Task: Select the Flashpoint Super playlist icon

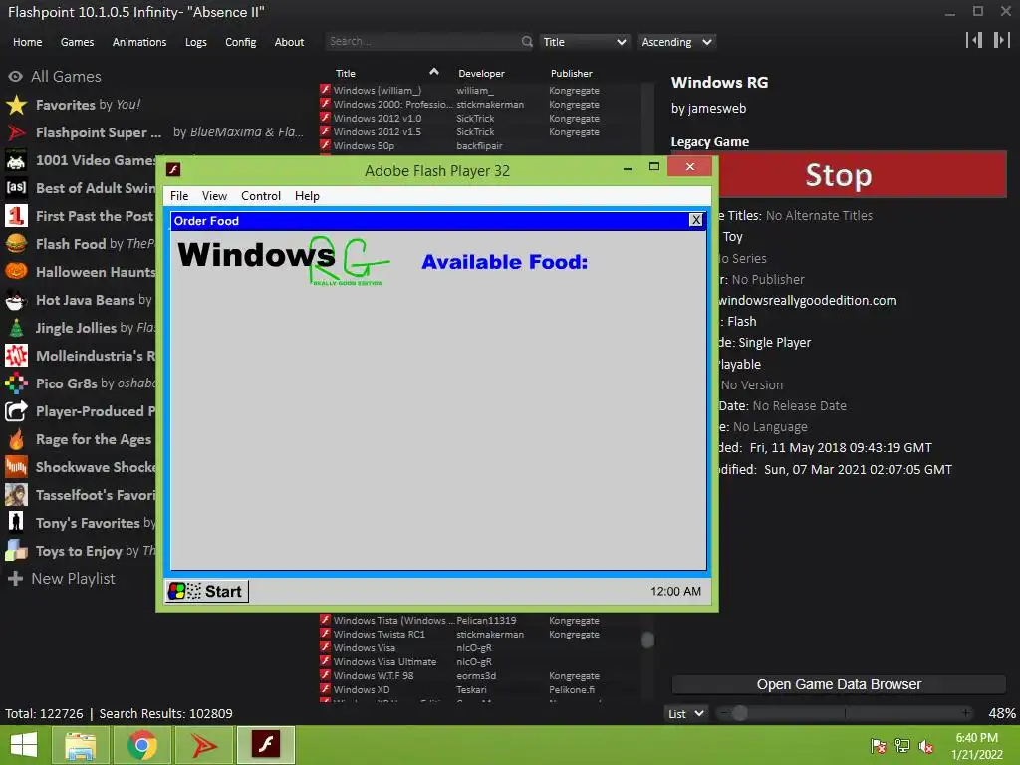Action: pyautogui.click(x=16, y=132)
